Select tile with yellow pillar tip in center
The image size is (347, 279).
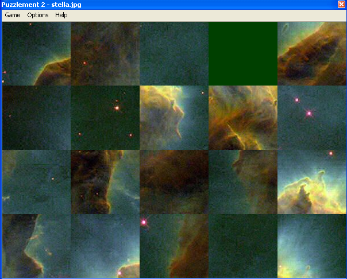[x=174, y=118]
